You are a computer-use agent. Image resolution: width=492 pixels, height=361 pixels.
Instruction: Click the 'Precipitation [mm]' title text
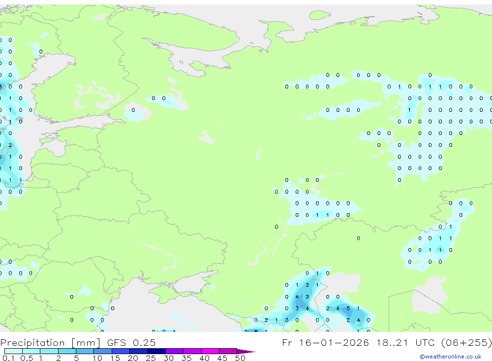pyautogui.click(x=50, y=343)
